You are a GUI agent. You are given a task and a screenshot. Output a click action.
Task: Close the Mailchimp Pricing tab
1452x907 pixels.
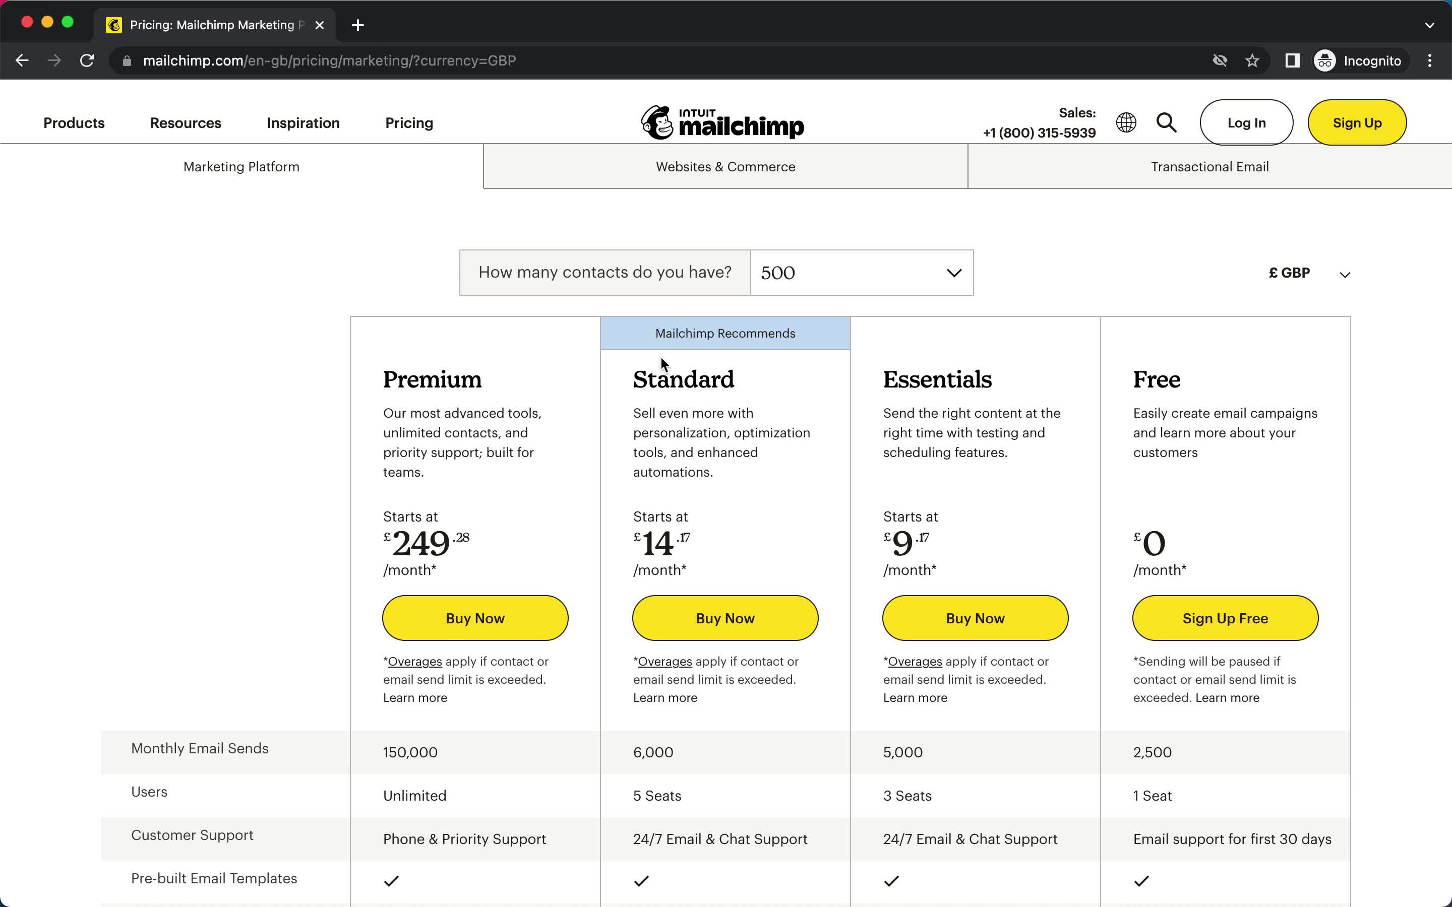(x=320, y=25)
